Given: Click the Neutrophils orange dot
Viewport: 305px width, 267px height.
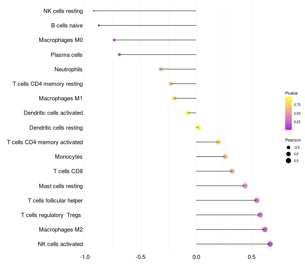Looking at the screenshot, I should tap(161, 69).
